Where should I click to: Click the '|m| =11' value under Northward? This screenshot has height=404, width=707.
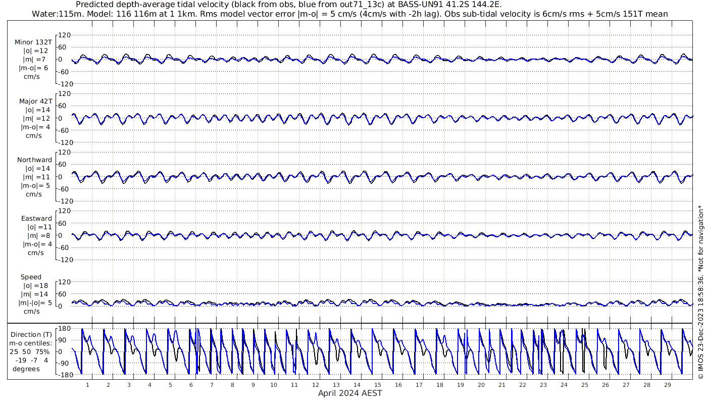coord(35,177)
